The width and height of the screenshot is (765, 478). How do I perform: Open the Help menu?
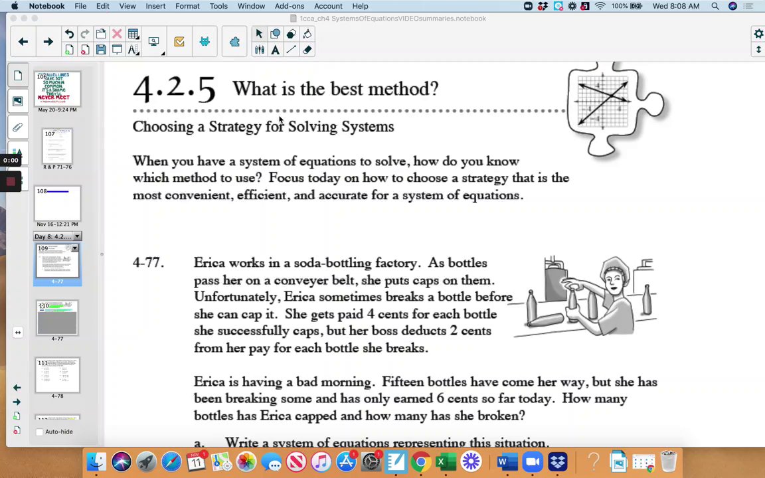click(x=360, y=6)
